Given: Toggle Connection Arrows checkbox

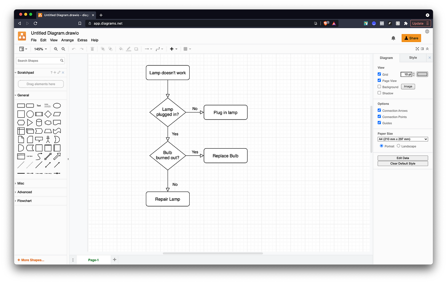Looking at the screenshot, I should (379, 110).
